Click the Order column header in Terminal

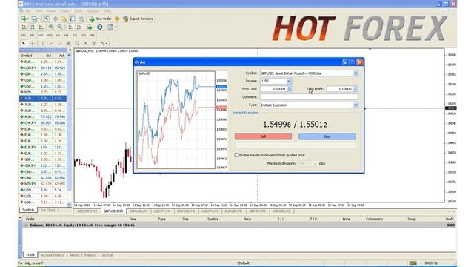pyautogui.click(x=30, y=219)
